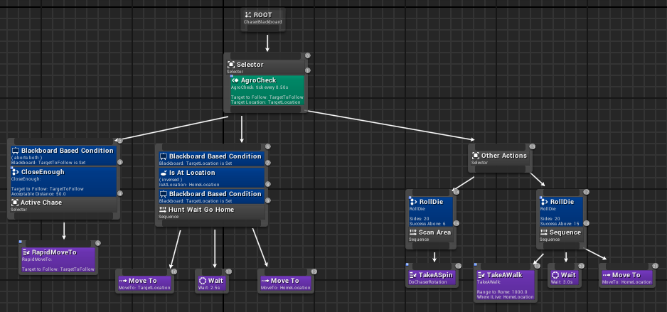Click 'Target Location: TargetLocation' in AgroCheck
The width and height of the screenshot is (667, 312).
click(265, 102)
